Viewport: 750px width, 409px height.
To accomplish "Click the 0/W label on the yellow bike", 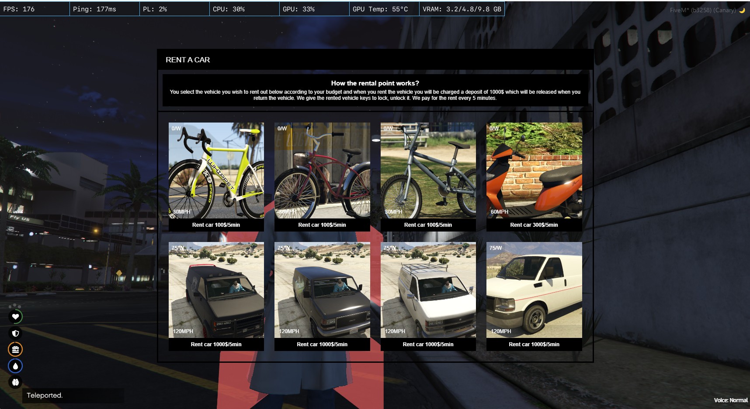I will click(x=176, y=129).
